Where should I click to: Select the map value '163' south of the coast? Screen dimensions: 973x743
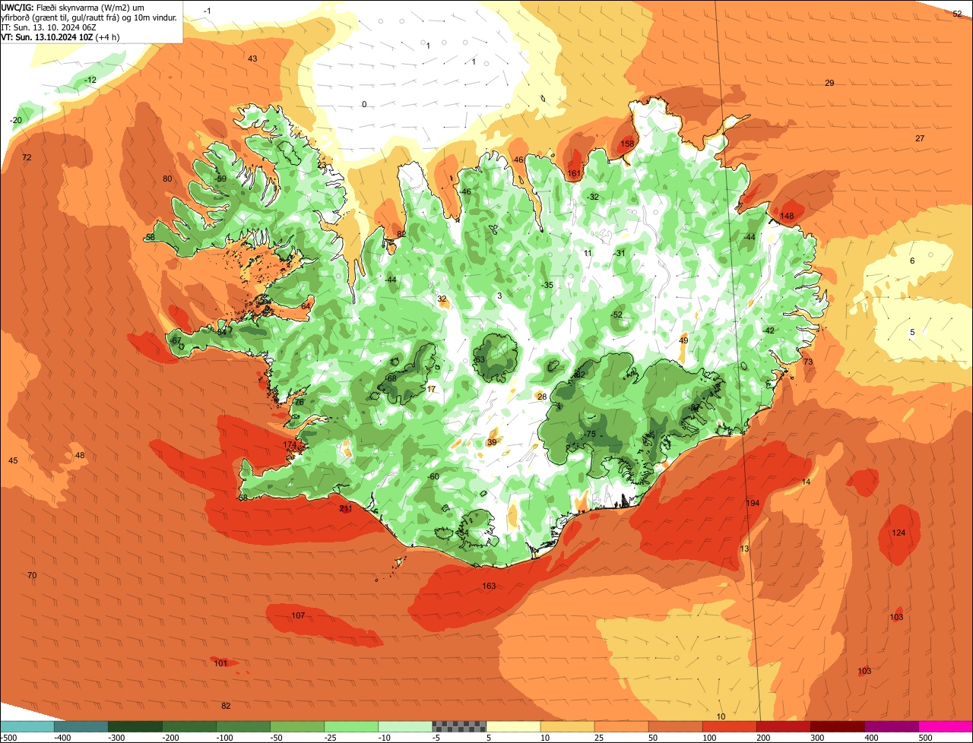[489, 586]
